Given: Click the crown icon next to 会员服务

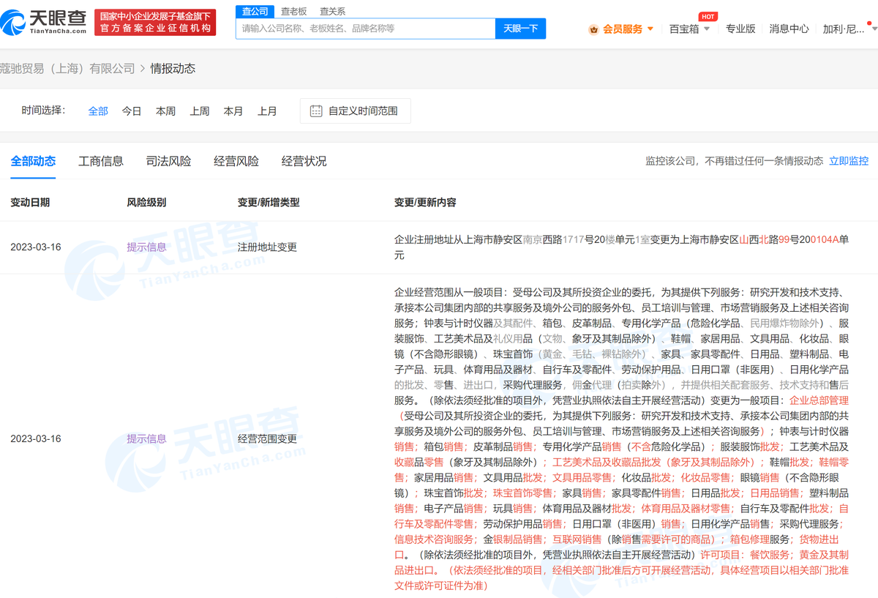Looking at the screenshot, I should tap(594, 29).
